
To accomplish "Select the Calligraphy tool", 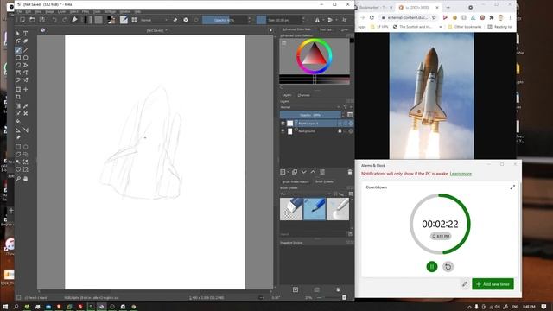I will coord(26,41).
